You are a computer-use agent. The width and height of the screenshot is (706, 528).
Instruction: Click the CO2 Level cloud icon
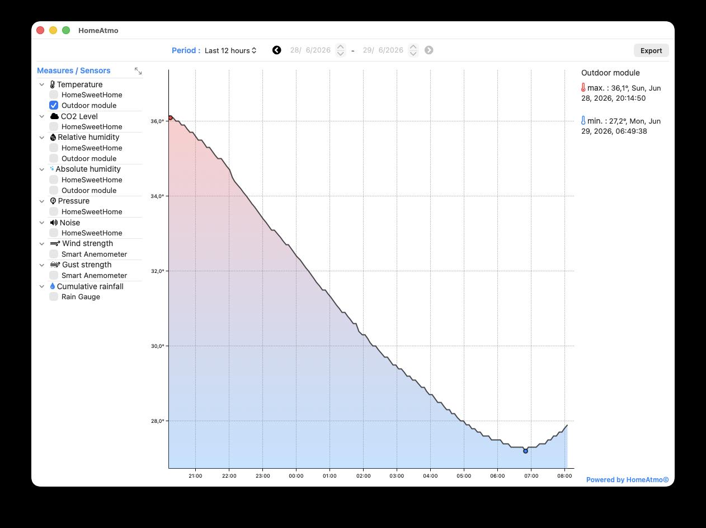54,116
